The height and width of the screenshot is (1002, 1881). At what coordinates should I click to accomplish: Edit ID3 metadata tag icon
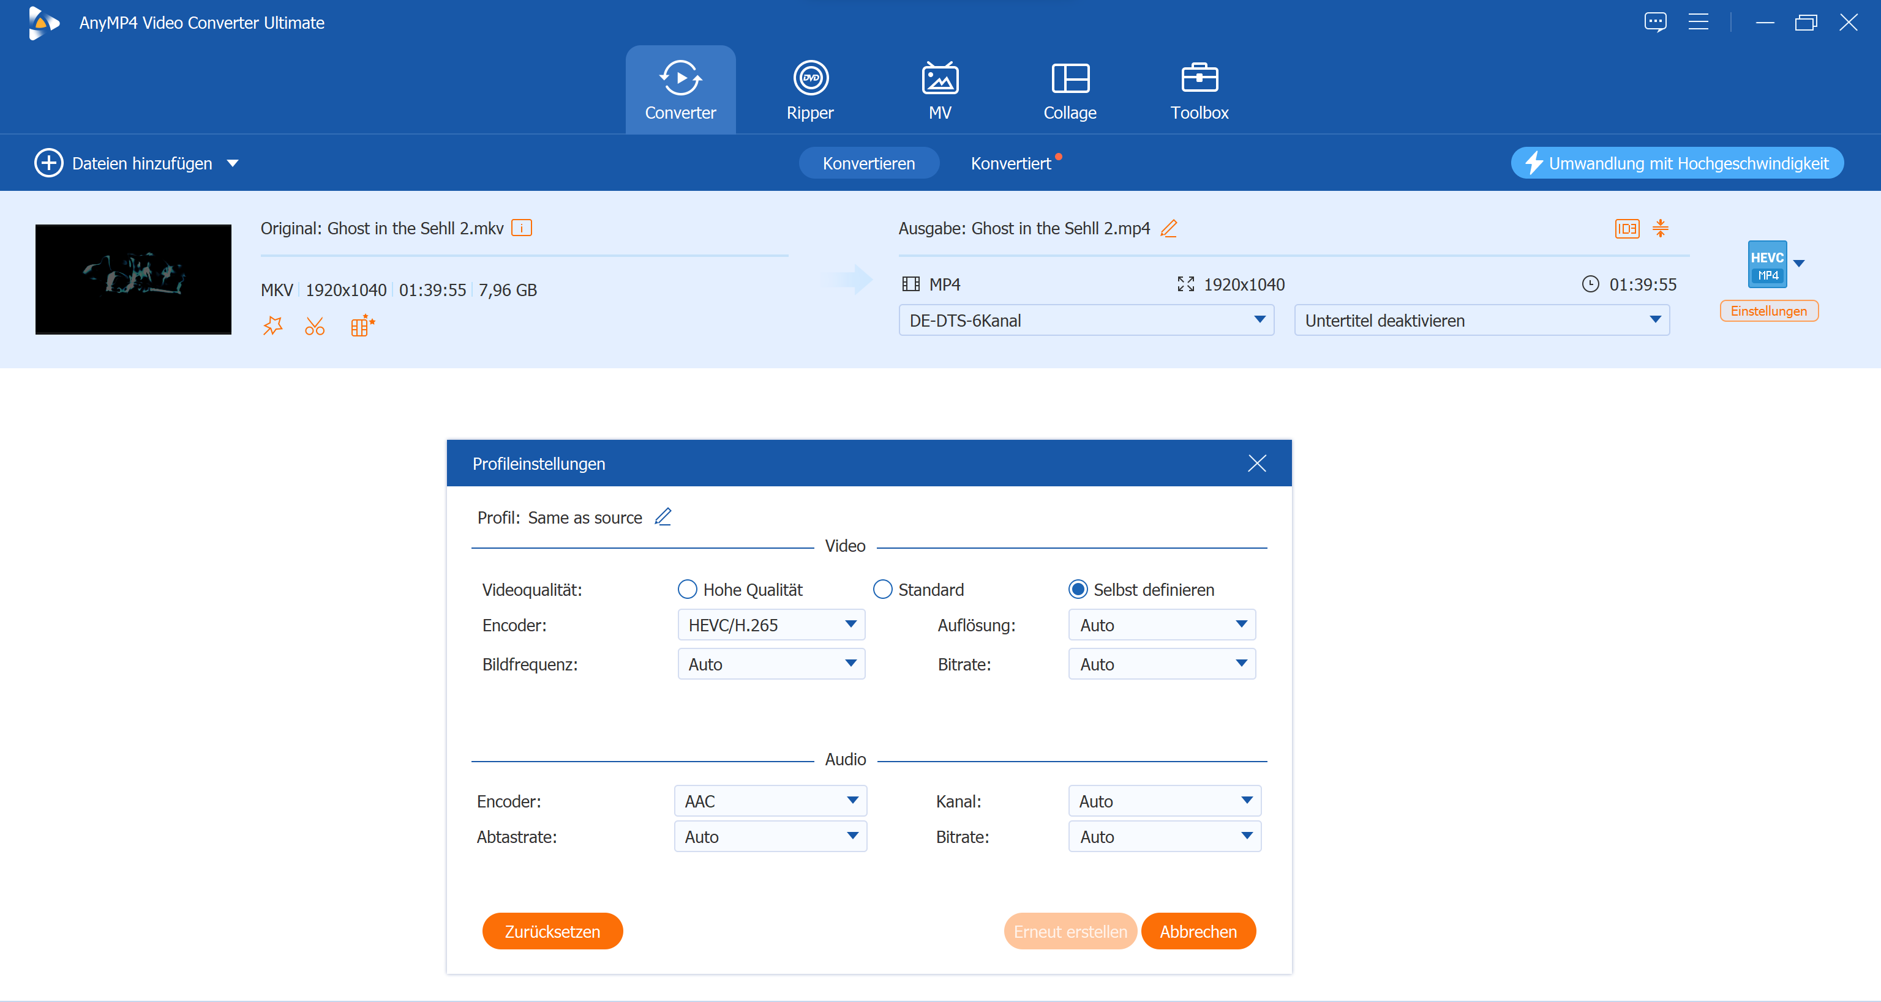[1626, 228]
